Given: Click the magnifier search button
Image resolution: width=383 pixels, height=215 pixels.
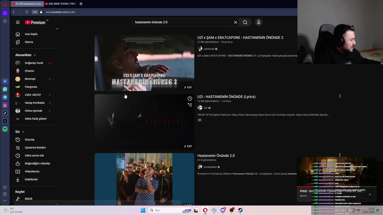Looking at the screenshot, I should [245, 22].
